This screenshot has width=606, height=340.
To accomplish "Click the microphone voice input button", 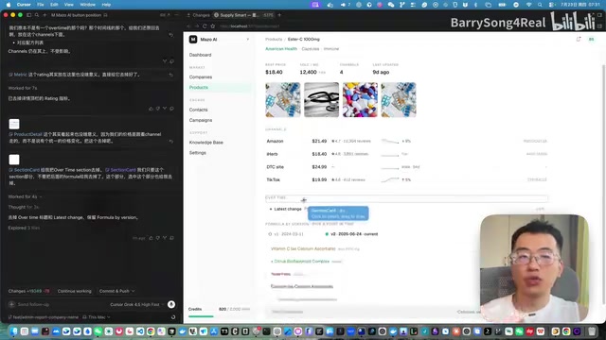I will click(171, 304).
